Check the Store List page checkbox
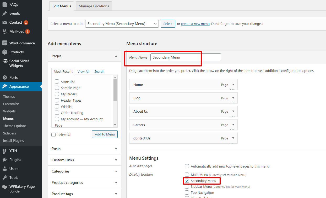 57,81
